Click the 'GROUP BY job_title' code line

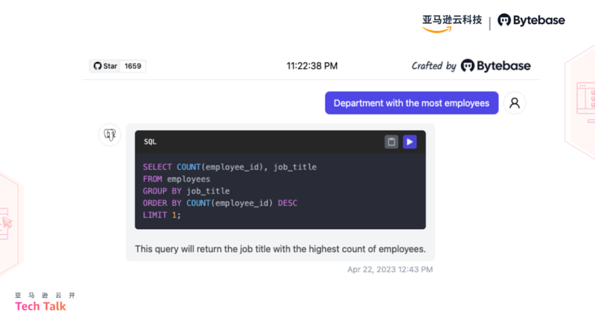(x=186, y=191)
